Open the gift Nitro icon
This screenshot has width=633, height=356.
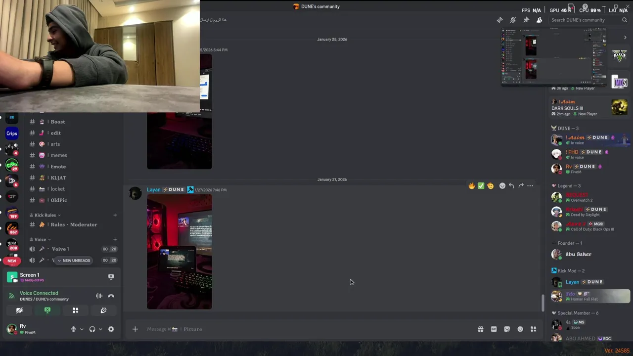tap(481, 329)
